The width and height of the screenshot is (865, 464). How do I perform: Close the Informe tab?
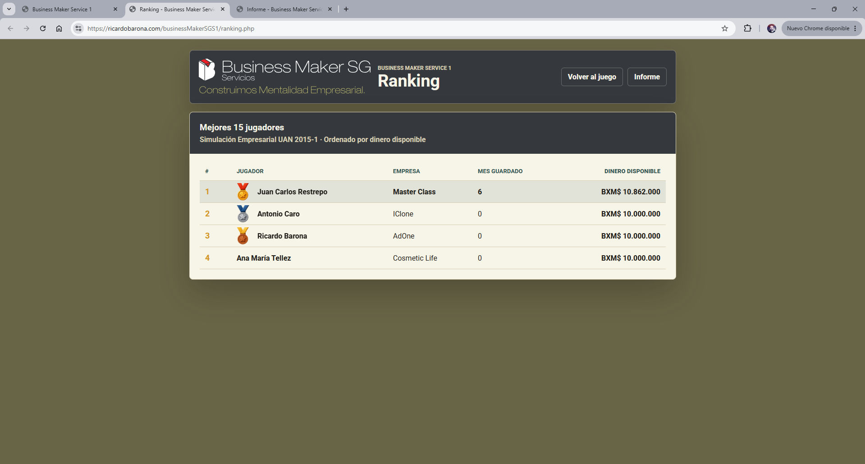click(x=330, y=9)
